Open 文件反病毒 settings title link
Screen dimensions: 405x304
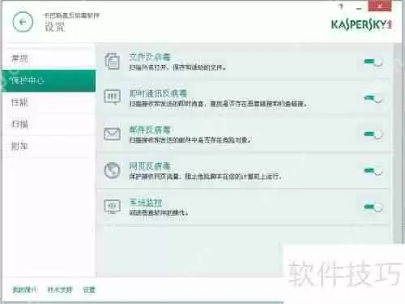[150, 58]
